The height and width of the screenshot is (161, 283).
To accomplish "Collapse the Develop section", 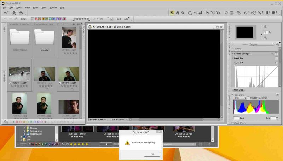I will 232,49.
